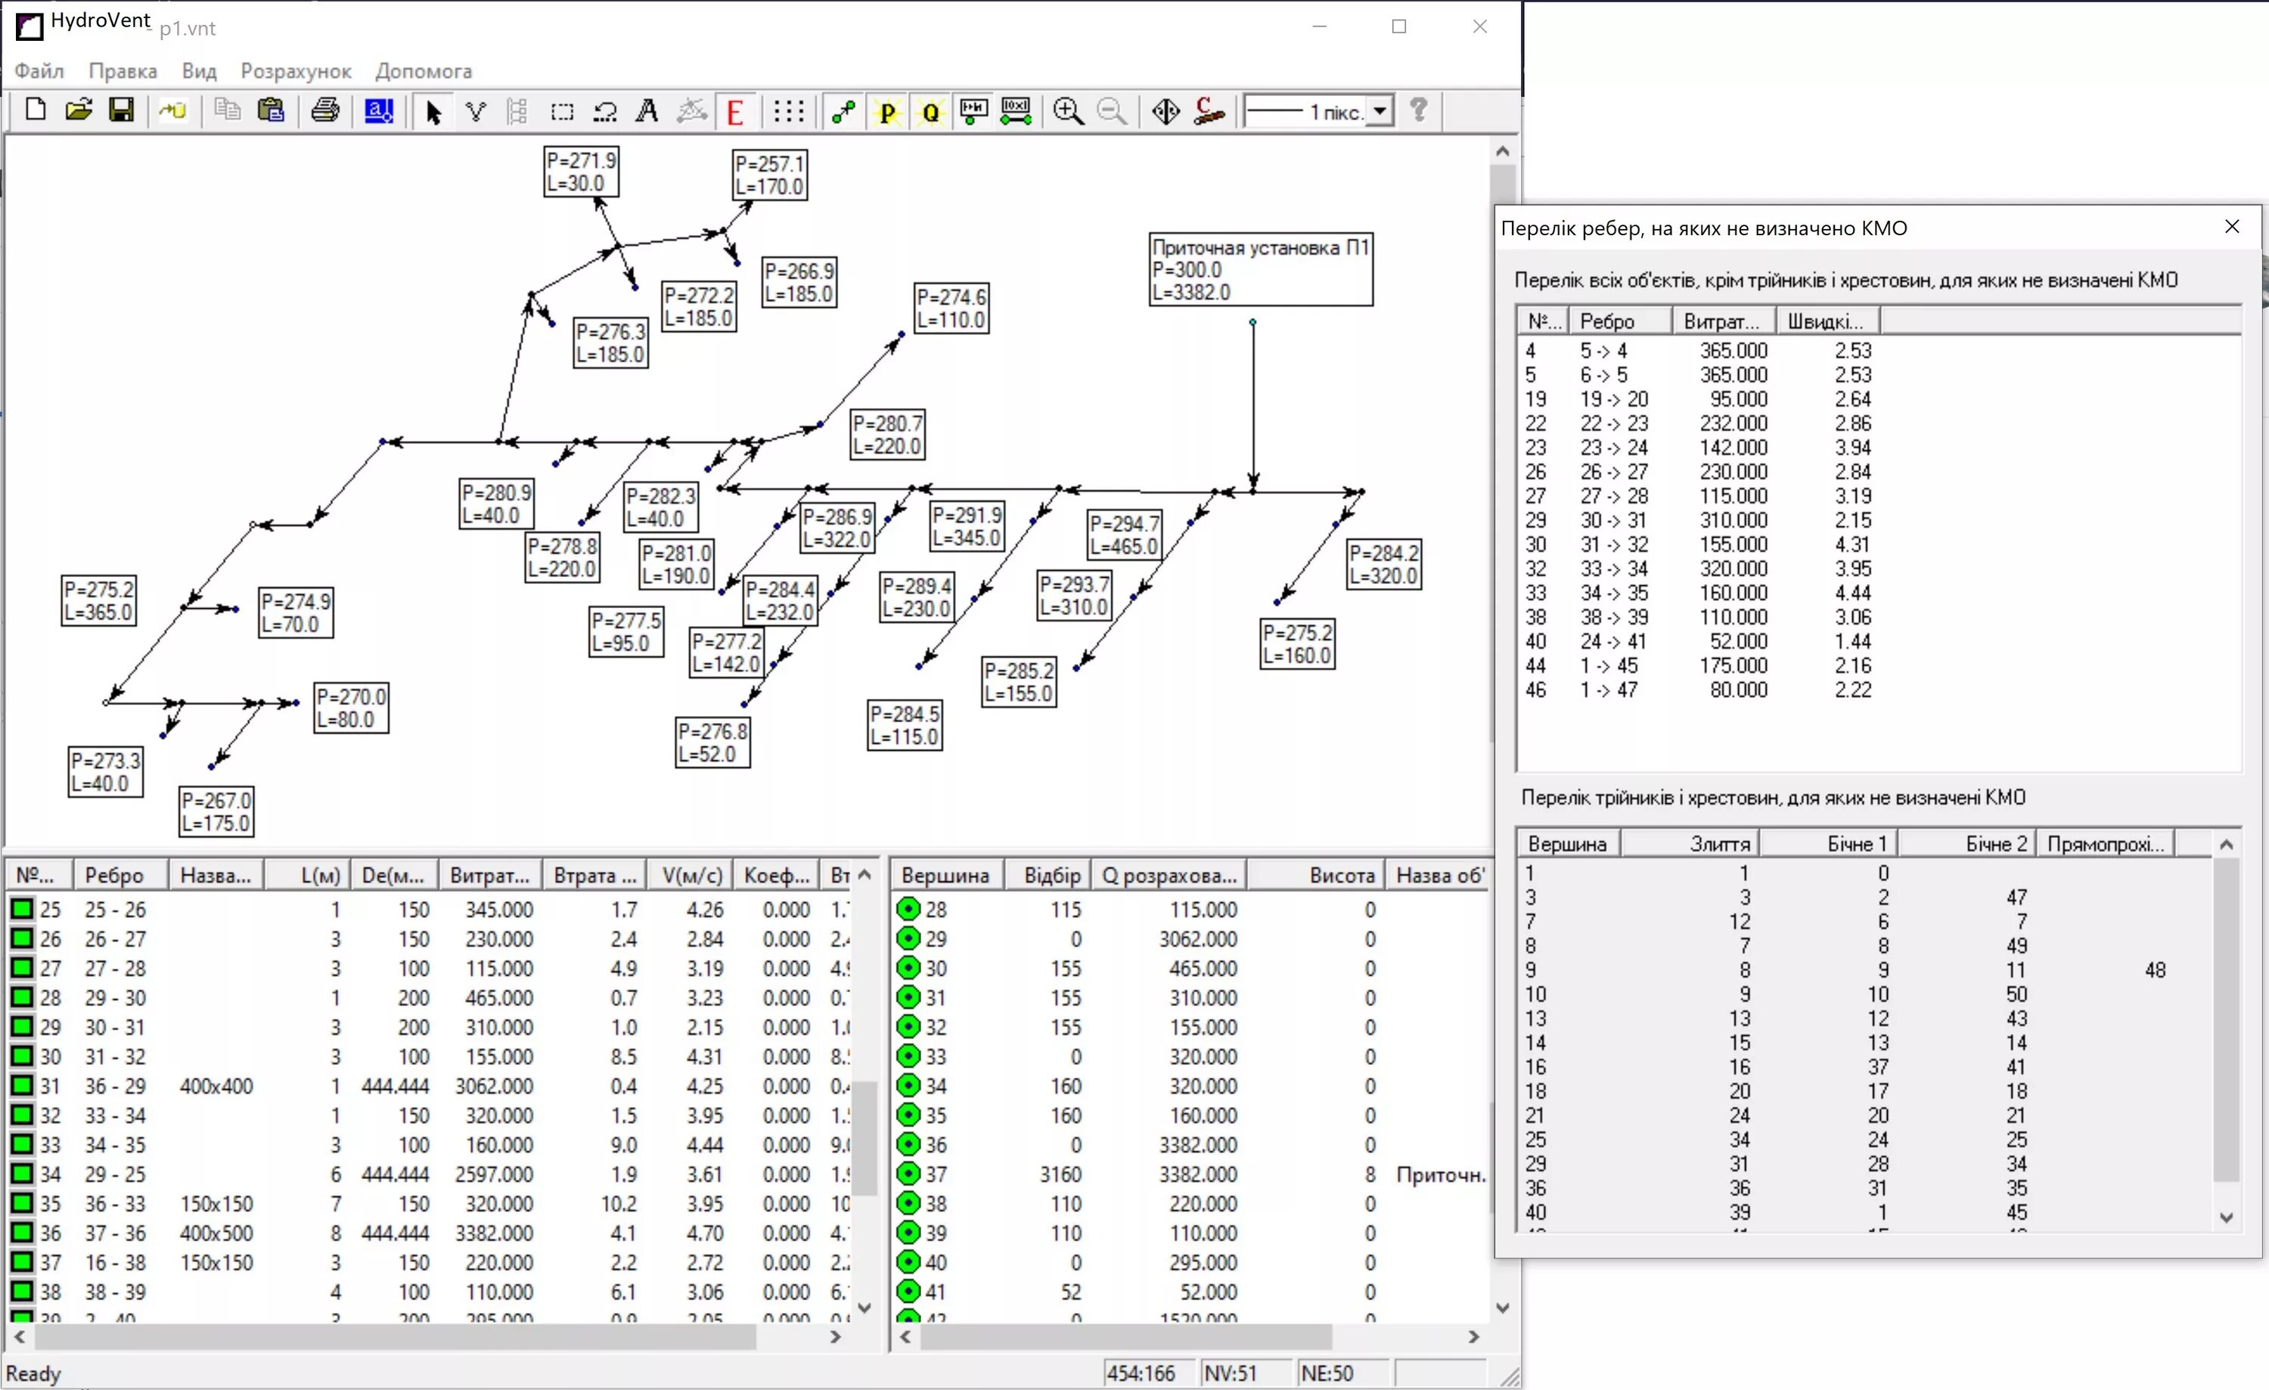The image size is (2269, 1390).
Task: Toggle the red E toolbar button
Action: 735,113
